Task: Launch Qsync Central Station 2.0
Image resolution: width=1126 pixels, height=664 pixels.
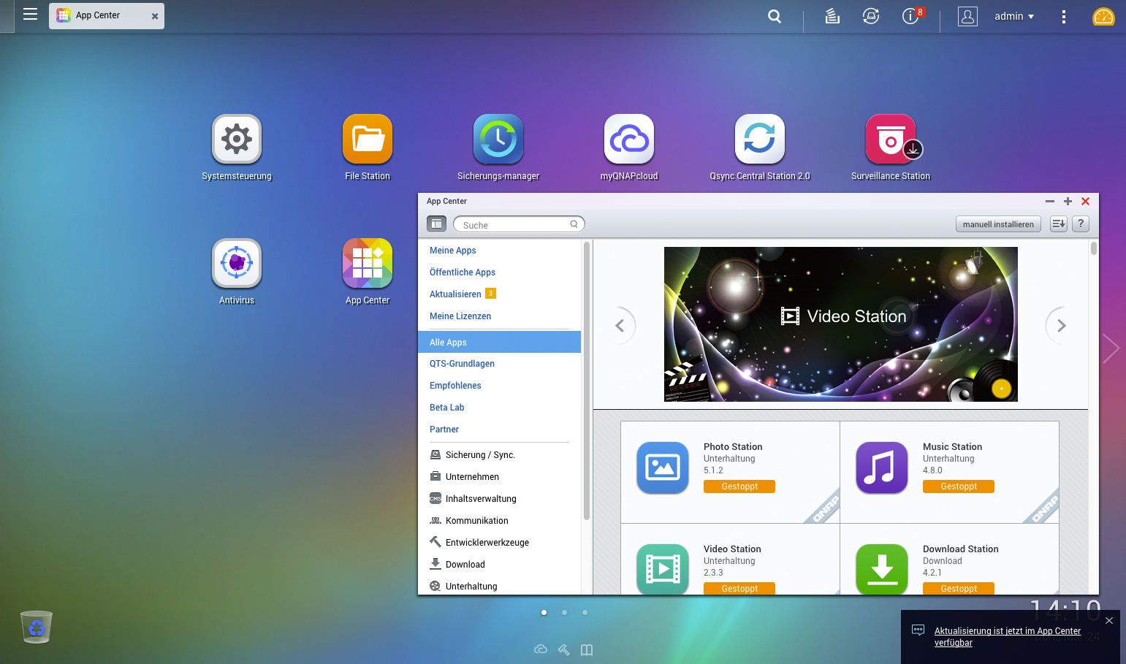Action: (x=760, y=139)
